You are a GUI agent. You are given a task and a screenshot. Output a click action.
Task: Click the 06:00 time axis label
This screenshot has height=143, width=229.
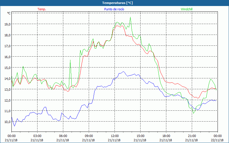coord(63,136)
